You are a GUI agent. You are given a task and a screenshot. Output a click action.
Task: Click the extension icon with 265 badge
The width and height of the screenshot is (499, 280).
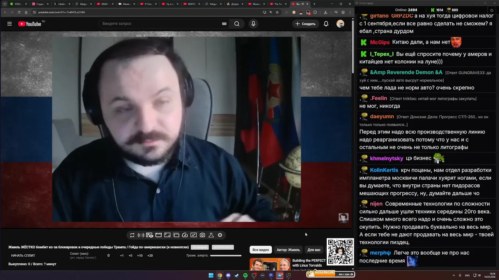coord(301,12)
